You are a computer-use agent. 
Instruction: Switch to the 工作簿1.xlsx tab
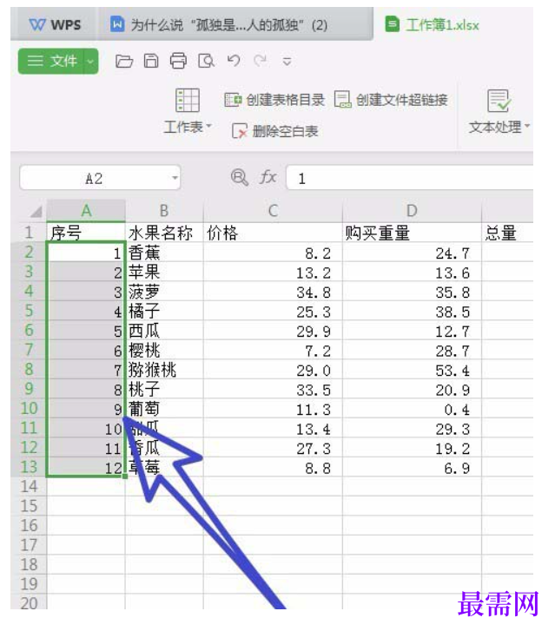pyautogui.click(x=433, y=25)
